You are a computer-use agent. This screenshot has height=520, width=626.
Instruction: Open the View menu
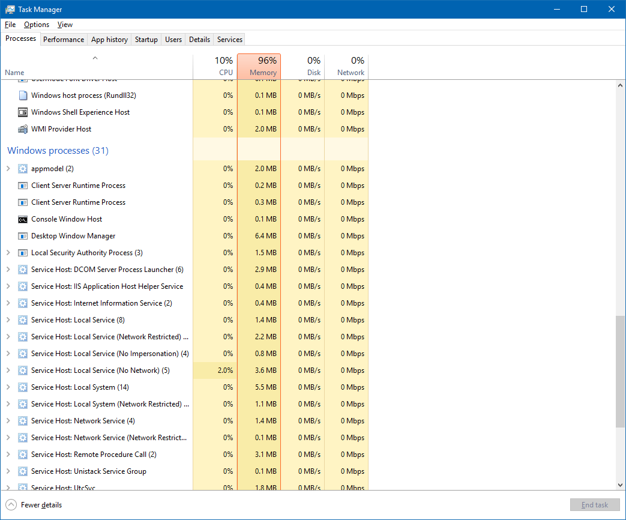(x=65, y=25)
